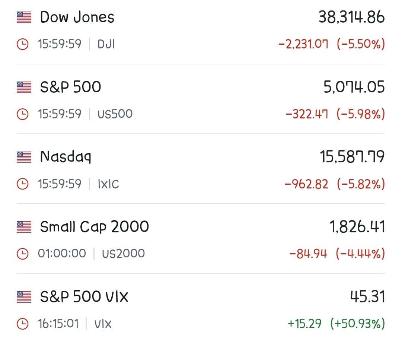Open the Nasdaq index details
402x337 pixels.
tap(201, 169)
